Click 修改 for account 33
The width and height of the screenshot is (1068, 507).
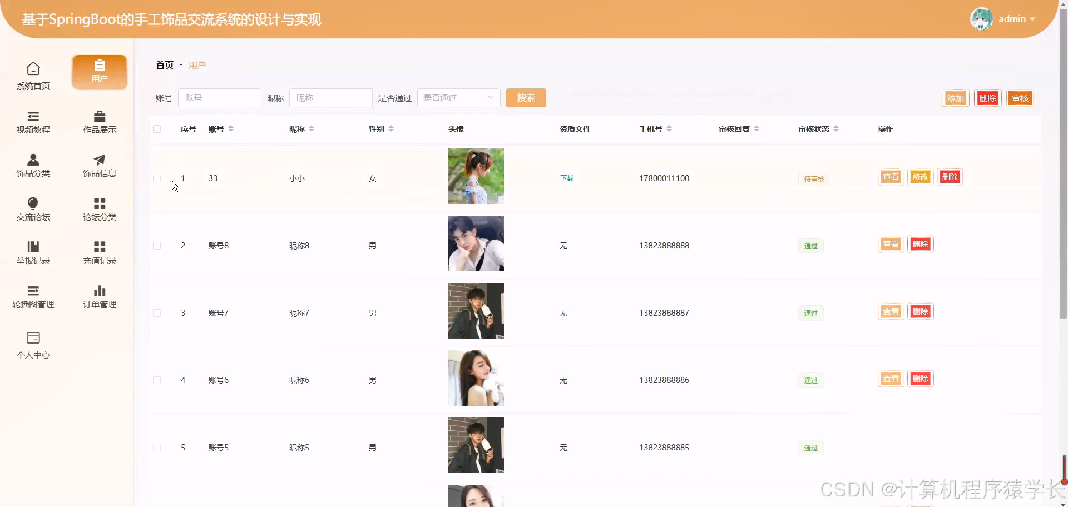point(921,177)
